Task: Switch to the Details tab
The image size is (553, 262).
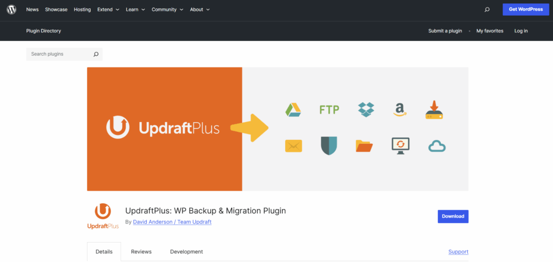Action: pos(104,252)
